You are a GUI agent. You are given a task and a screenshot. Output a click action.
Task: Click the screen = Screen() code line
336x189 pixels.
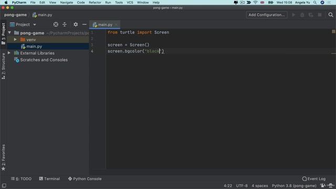tap(128, 45)
